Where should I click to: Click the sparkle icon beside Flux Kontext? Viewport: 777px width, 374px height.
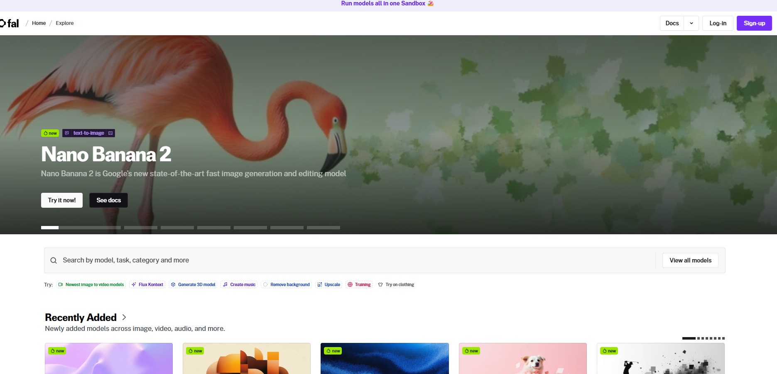(x=134, y=284)
